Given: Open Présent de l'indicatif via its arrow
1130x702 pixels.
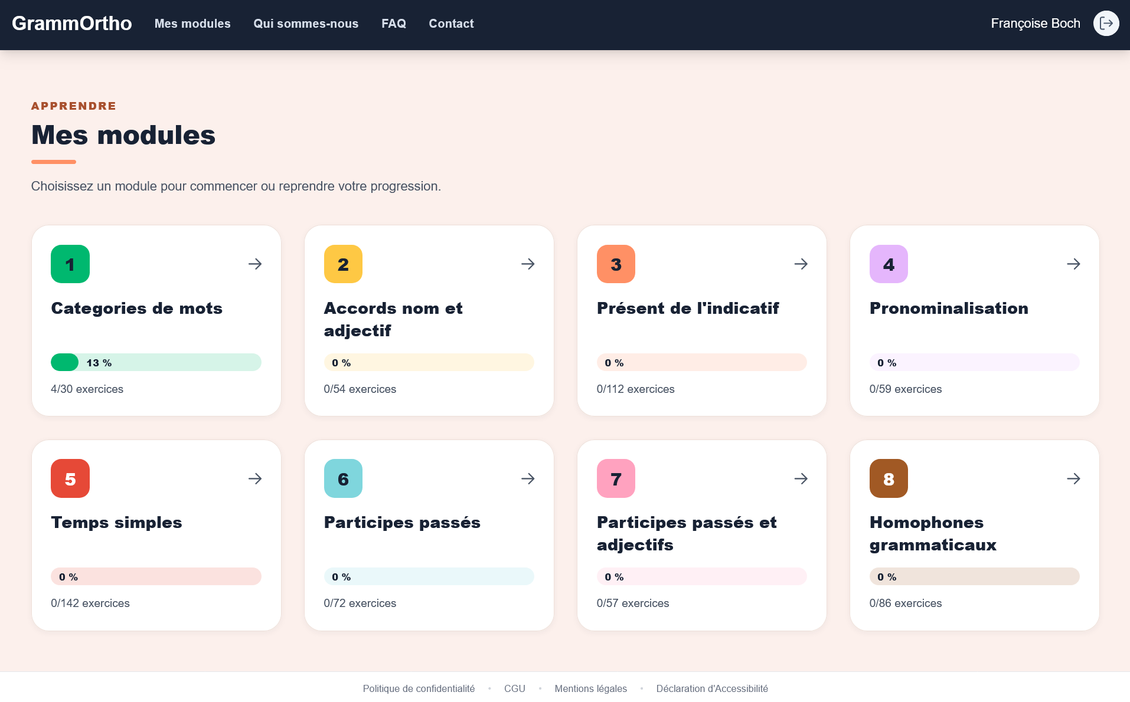Looking at the screenshot, I should [801, 264].
